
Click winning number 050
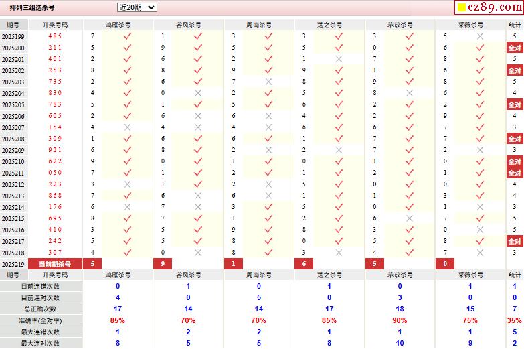[55, 173]
